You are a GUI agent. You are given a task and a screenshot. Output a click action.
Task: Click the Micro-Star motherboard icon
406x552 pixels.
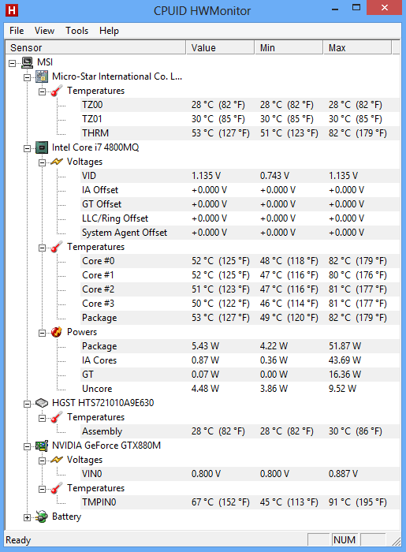[x=42, y=76]
